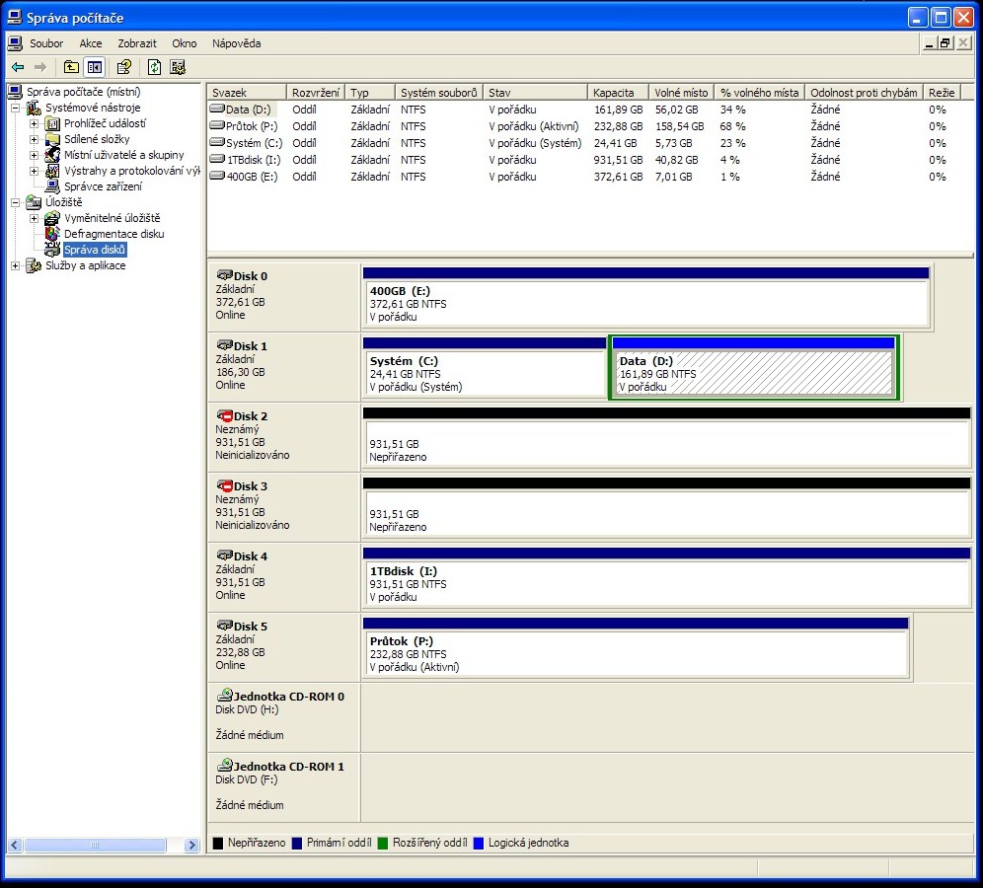The height and width of the screenshot is (888, 983).
Task: Expand the Služby a aplikace node
Action: pos(16,265)
